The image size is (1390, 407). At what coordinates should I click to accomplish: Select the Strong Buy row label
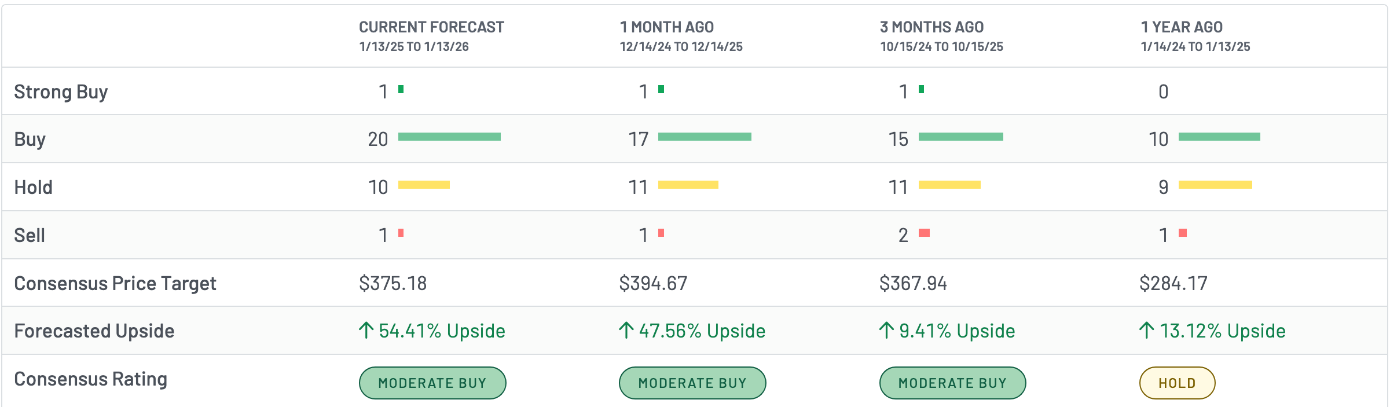point(61,92)
